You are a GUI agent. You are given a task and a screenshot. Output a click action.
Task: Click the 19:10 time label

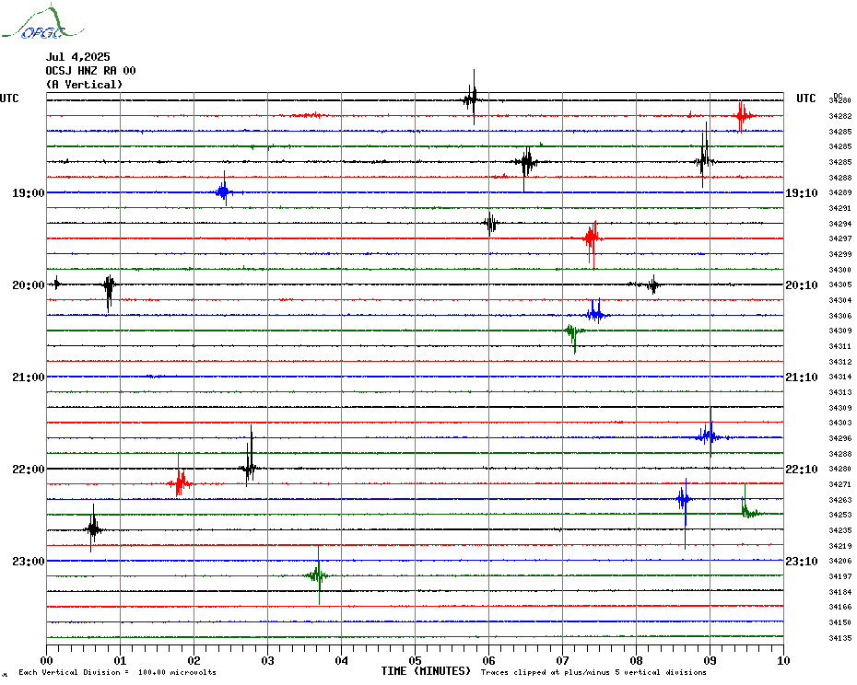802,192
